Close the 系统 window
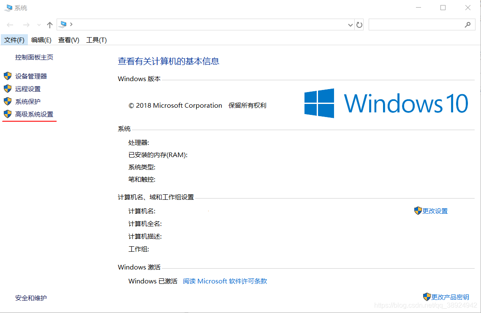This screenshot has width=481, height=313. click(x=468, y=8)
